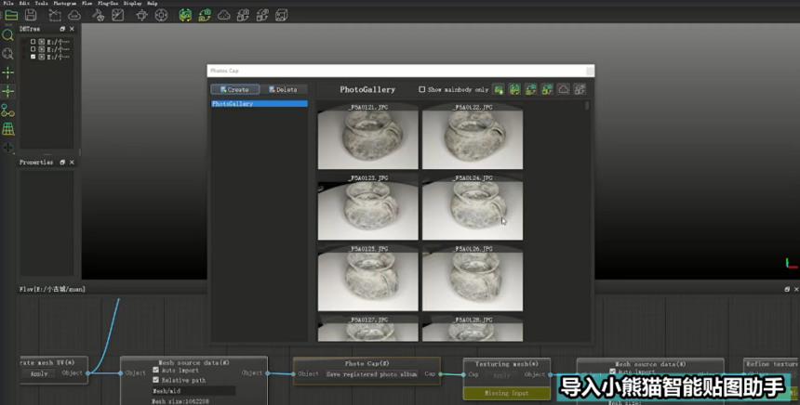Toggle Auto import in right Mesh source data node
This screenshot has height=405, width=800.
(613, 372)
